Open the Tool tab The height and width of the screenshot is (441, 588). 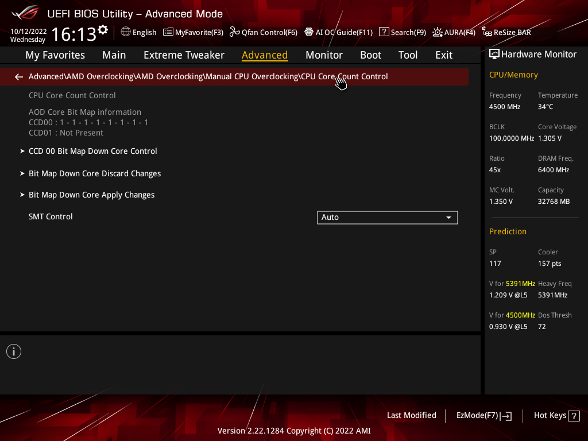[x=408, y=55]
